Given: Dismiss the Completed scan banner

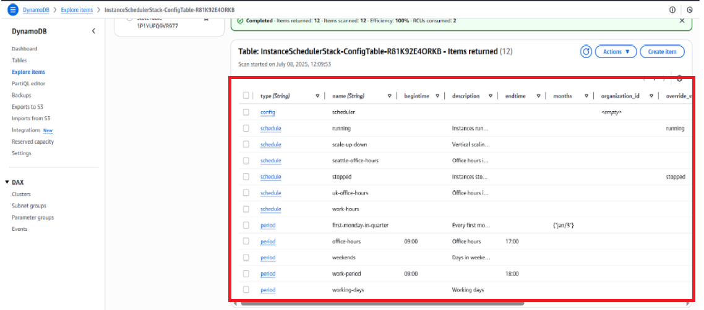Looking at the screenshot, I should pyautogui.click(x=682, y=20).
